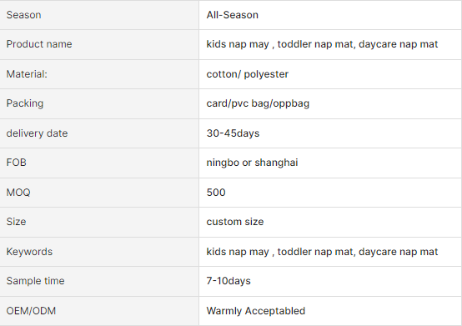Image resolution: width=462 pixels, height=326 pixels.
Task: Click the Packing label
Action: click(x=25, y=103)
